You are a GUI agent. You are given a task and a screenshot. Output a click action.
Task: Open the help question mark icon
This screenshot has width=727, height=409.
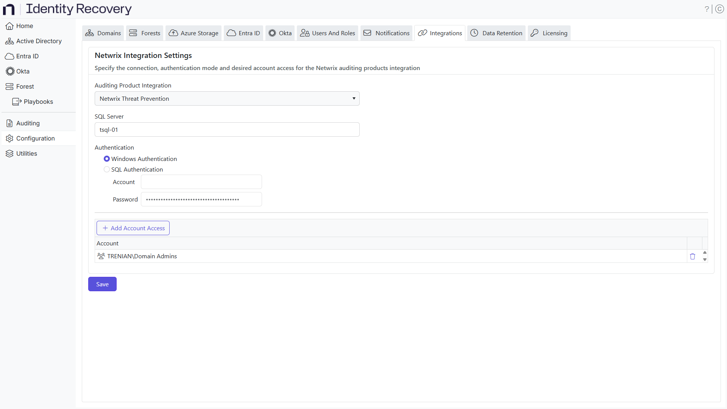coord(707,9)
